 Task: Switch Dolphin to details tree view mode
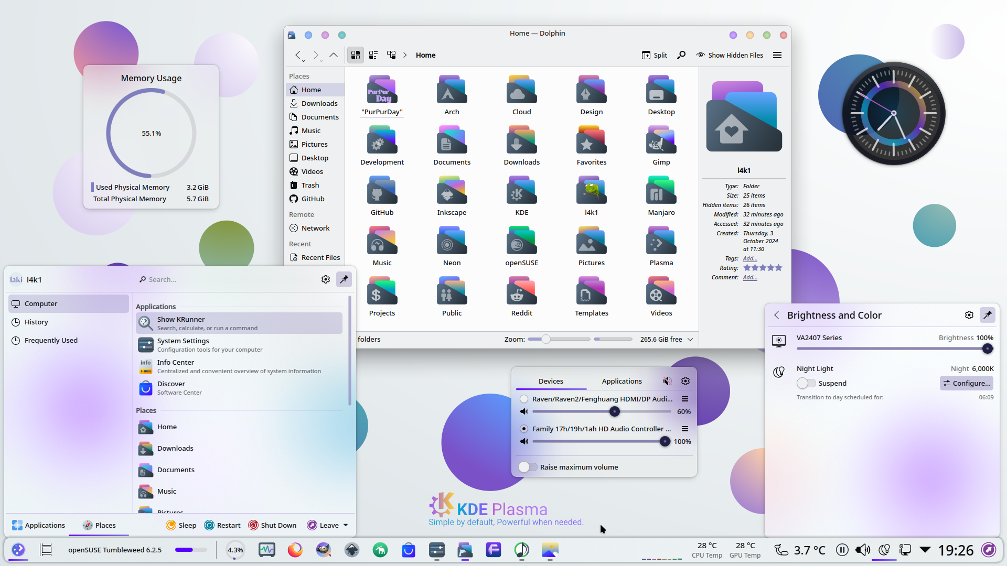click(391, 55)
